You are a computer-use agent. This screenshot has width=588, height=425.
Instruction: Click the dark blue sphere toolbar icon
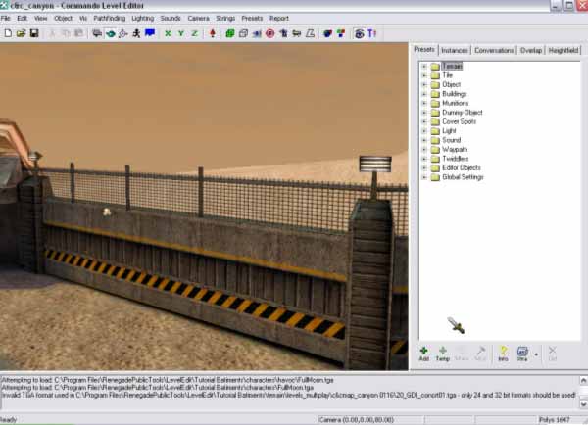point(327,33)
